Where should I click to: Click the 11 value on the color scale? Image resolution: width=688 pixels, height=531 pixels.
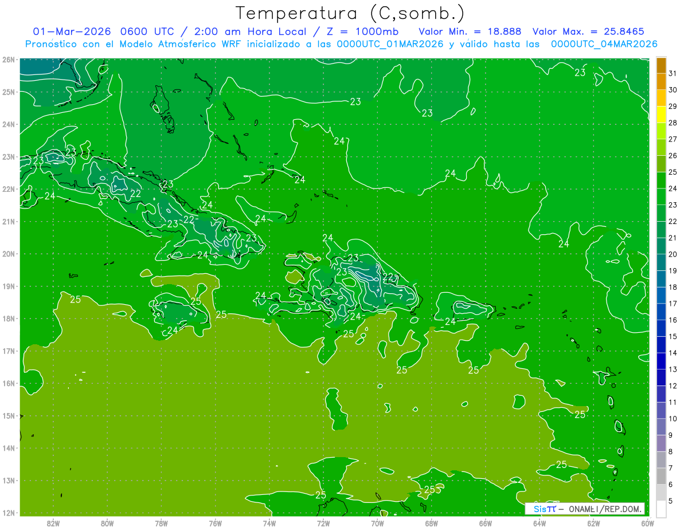pyautogui.click(x=673, y=402)
